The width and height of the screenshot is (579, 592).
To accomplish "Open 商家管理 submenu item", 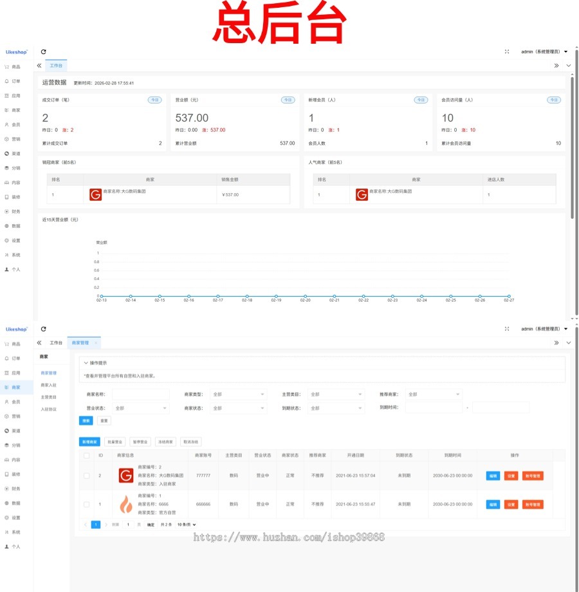I will coord(49,373).
